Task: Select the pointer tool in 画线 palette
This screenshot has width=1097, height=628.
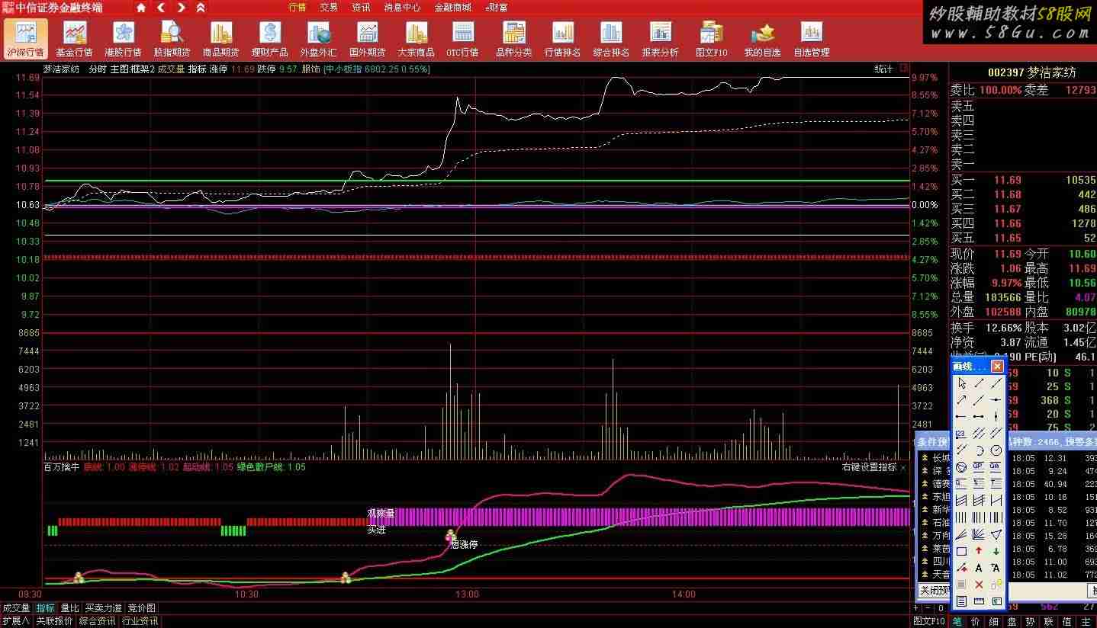Action: [961, 383]
